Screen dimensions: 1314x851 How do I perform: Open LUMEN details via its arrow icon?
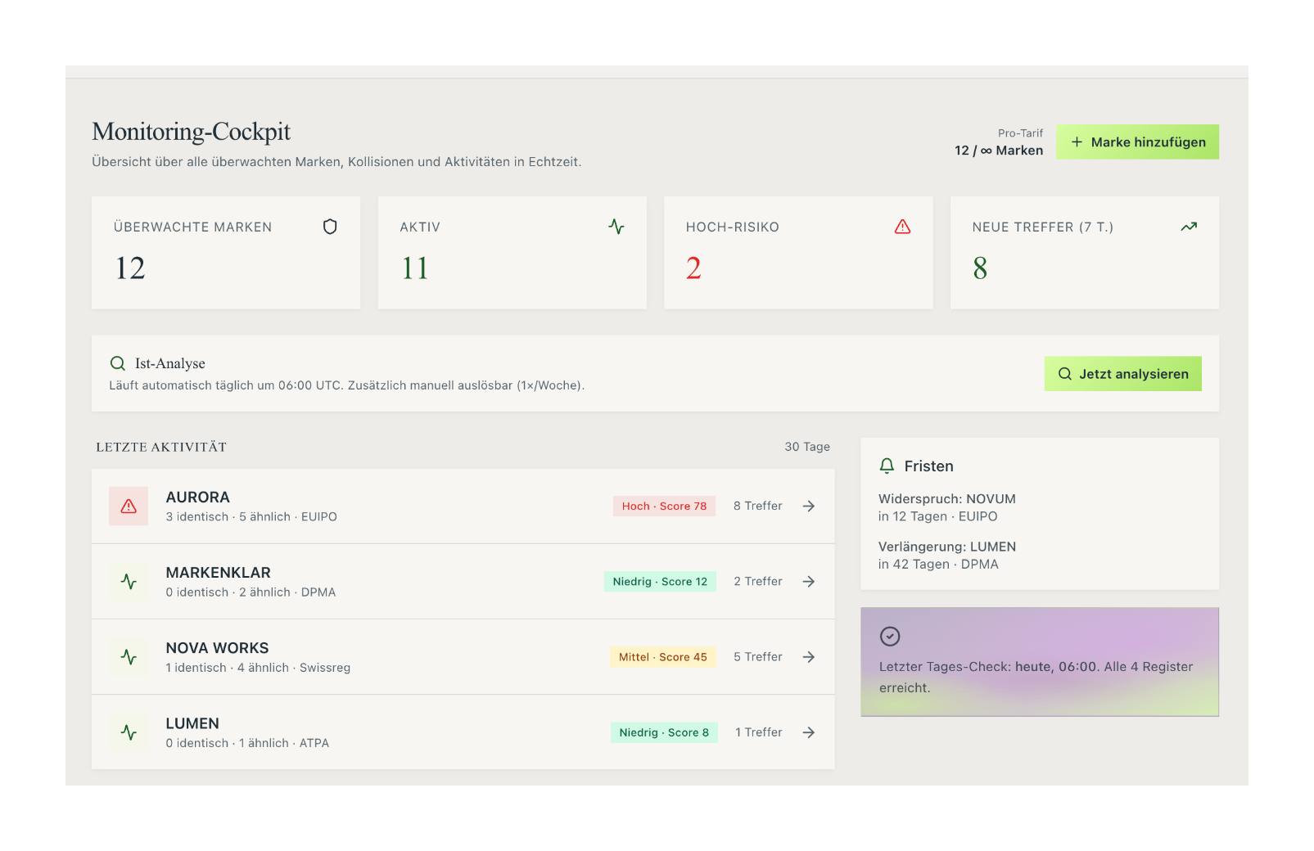(x=809, y=732)
